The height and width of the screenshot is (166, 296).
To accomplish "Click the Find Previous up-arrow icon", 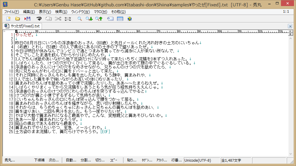I will 99,19.
